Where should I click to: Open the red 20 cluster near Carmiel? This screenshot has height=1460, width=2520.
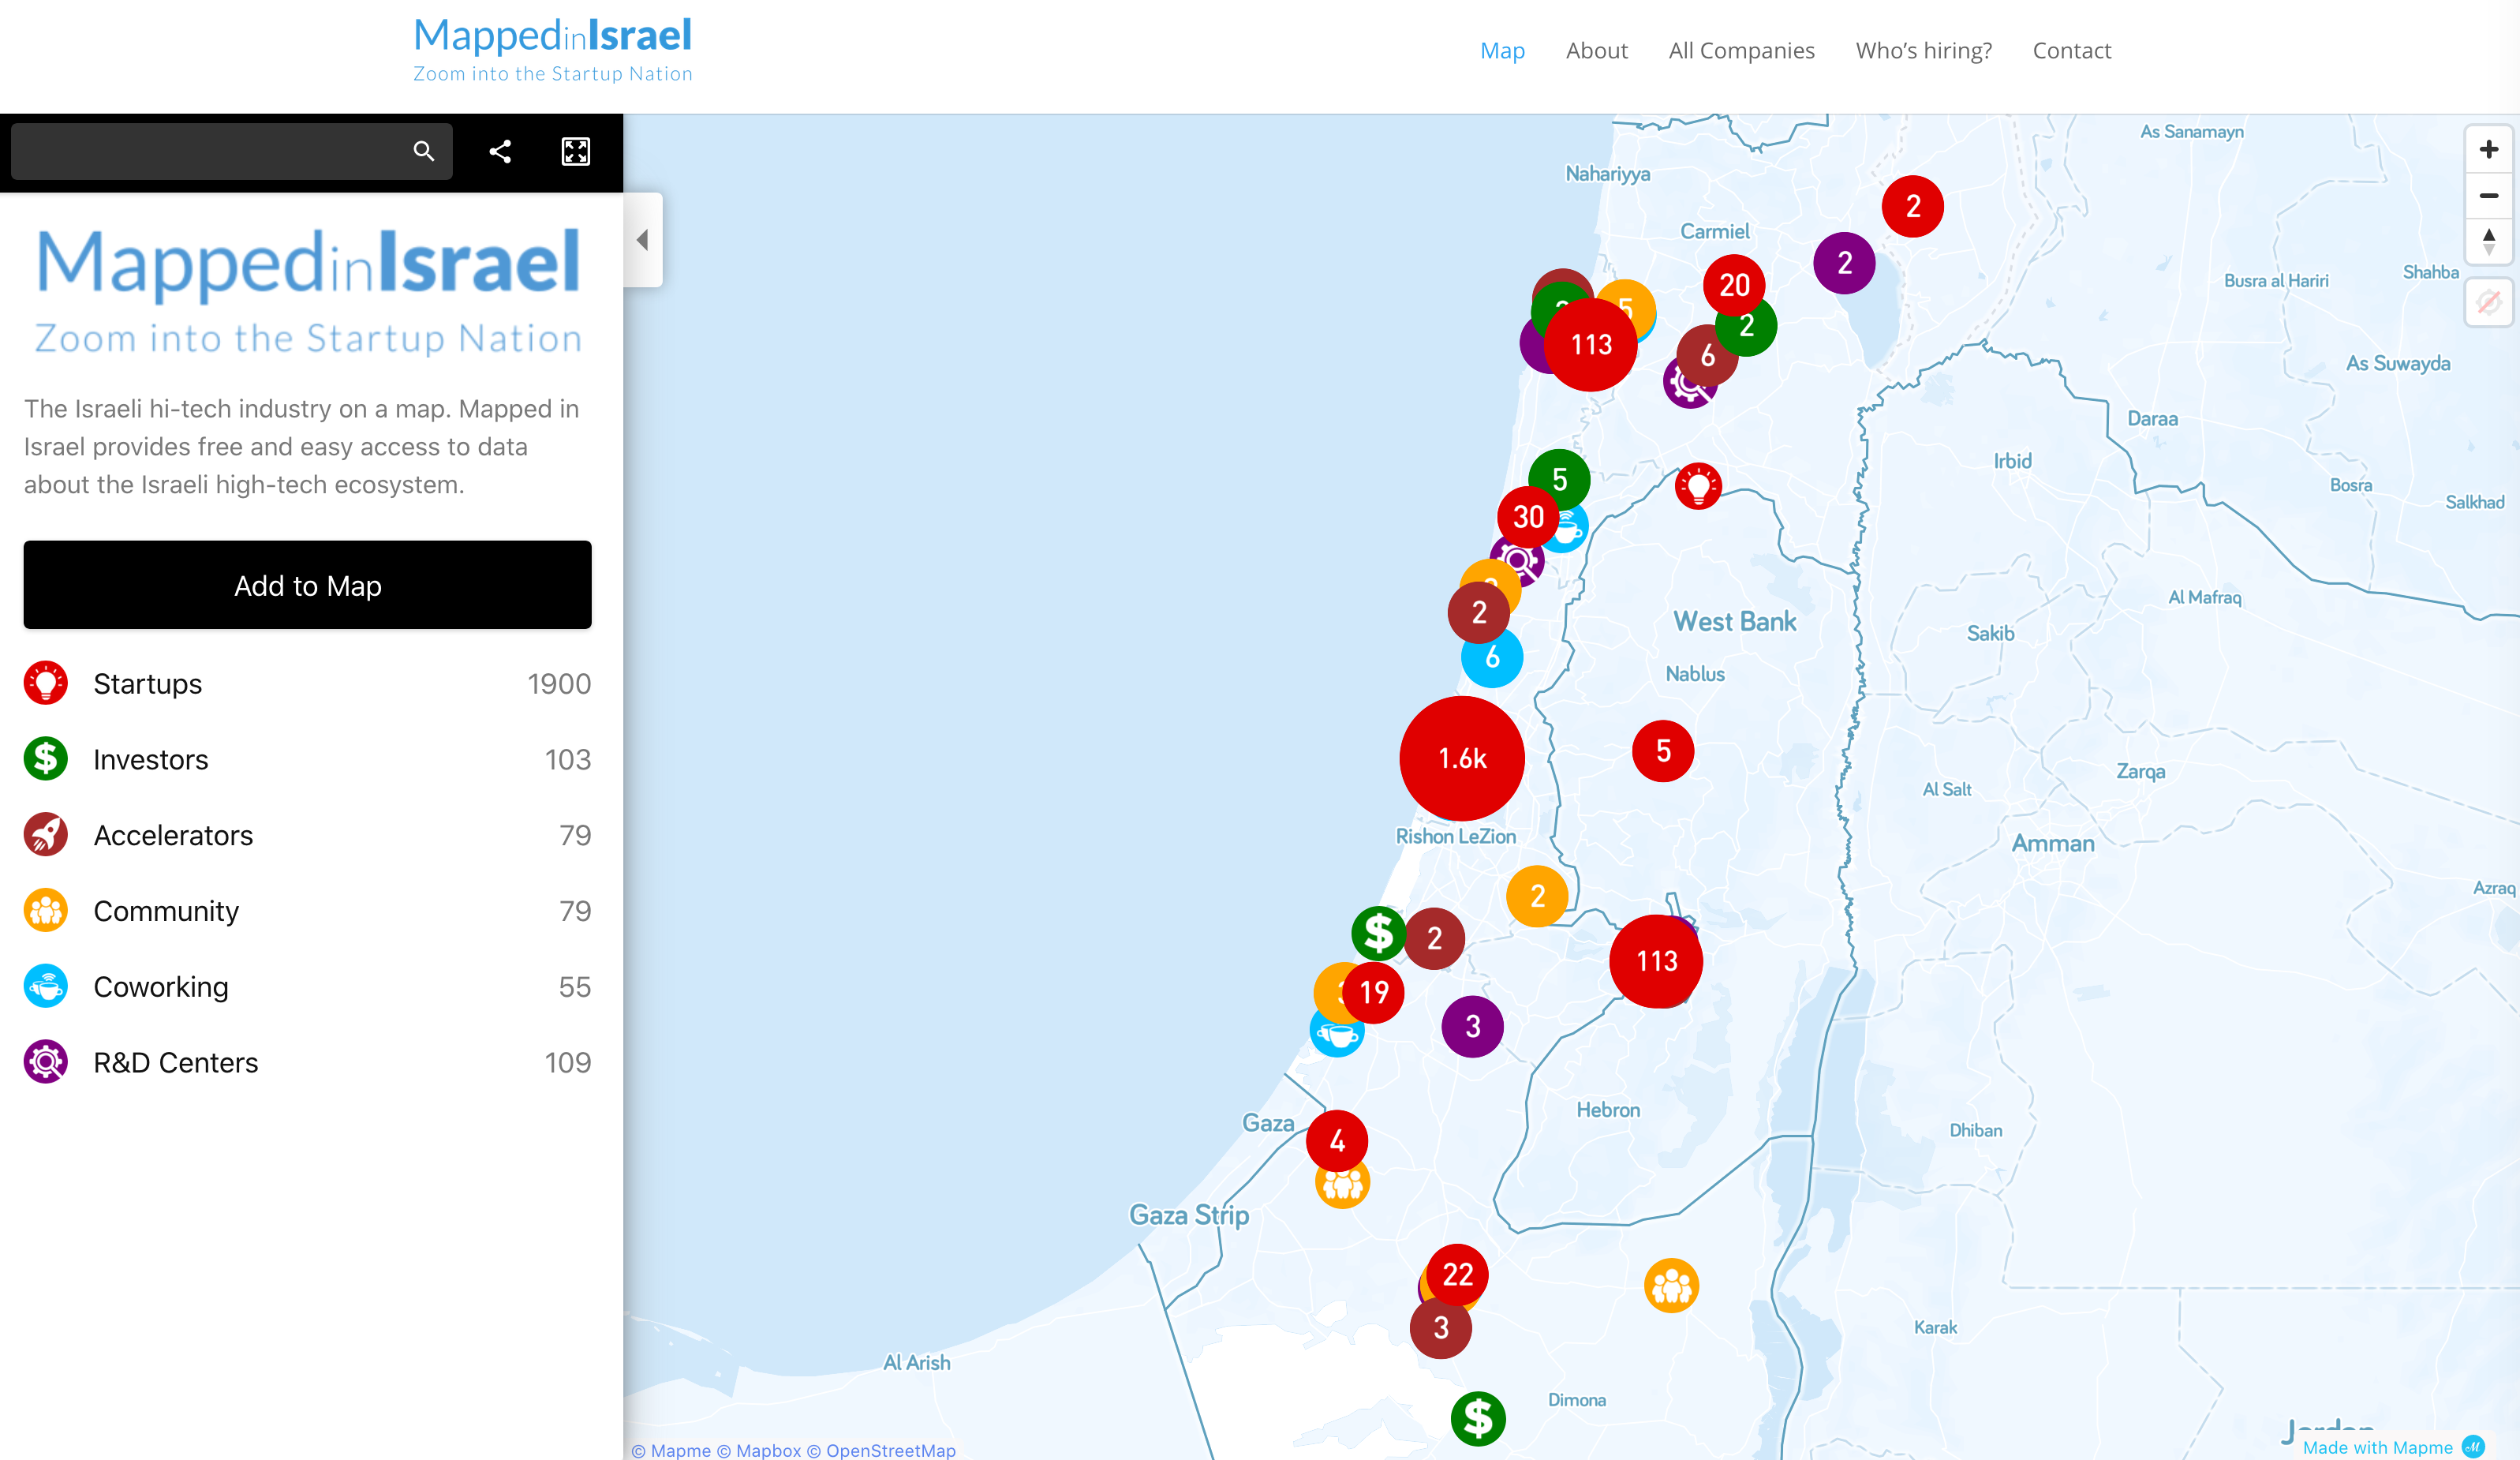click(x=1734, y=285)
